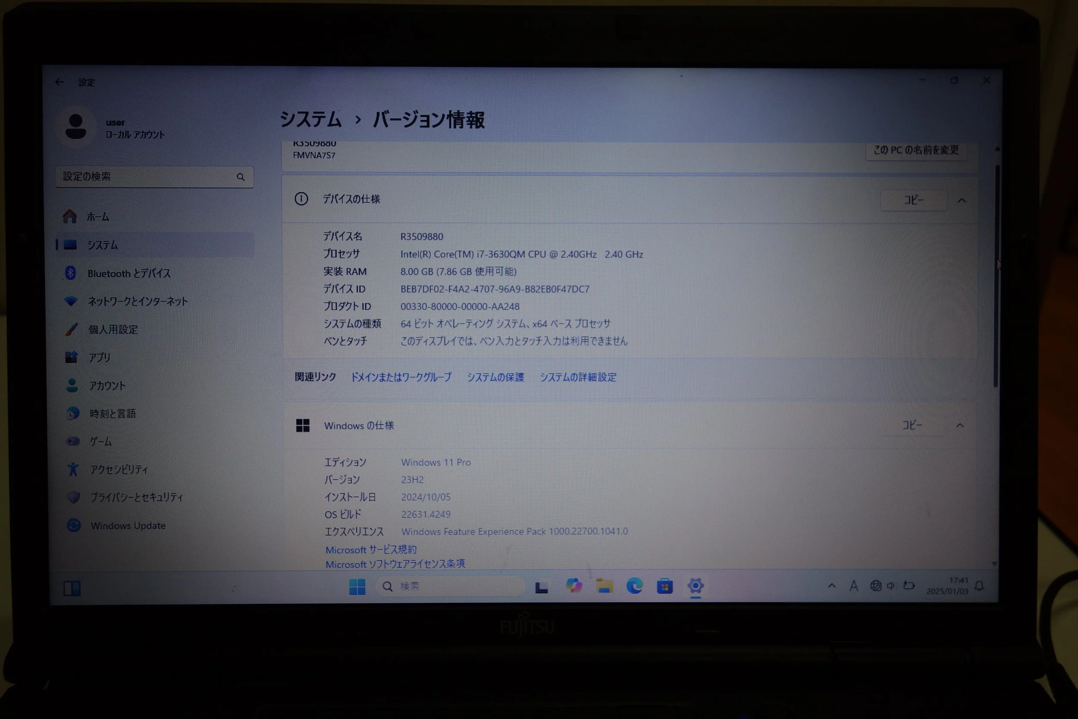Collapse the Windows specifications section
This screenshot has height=719, width=1078.
[960, 426]
